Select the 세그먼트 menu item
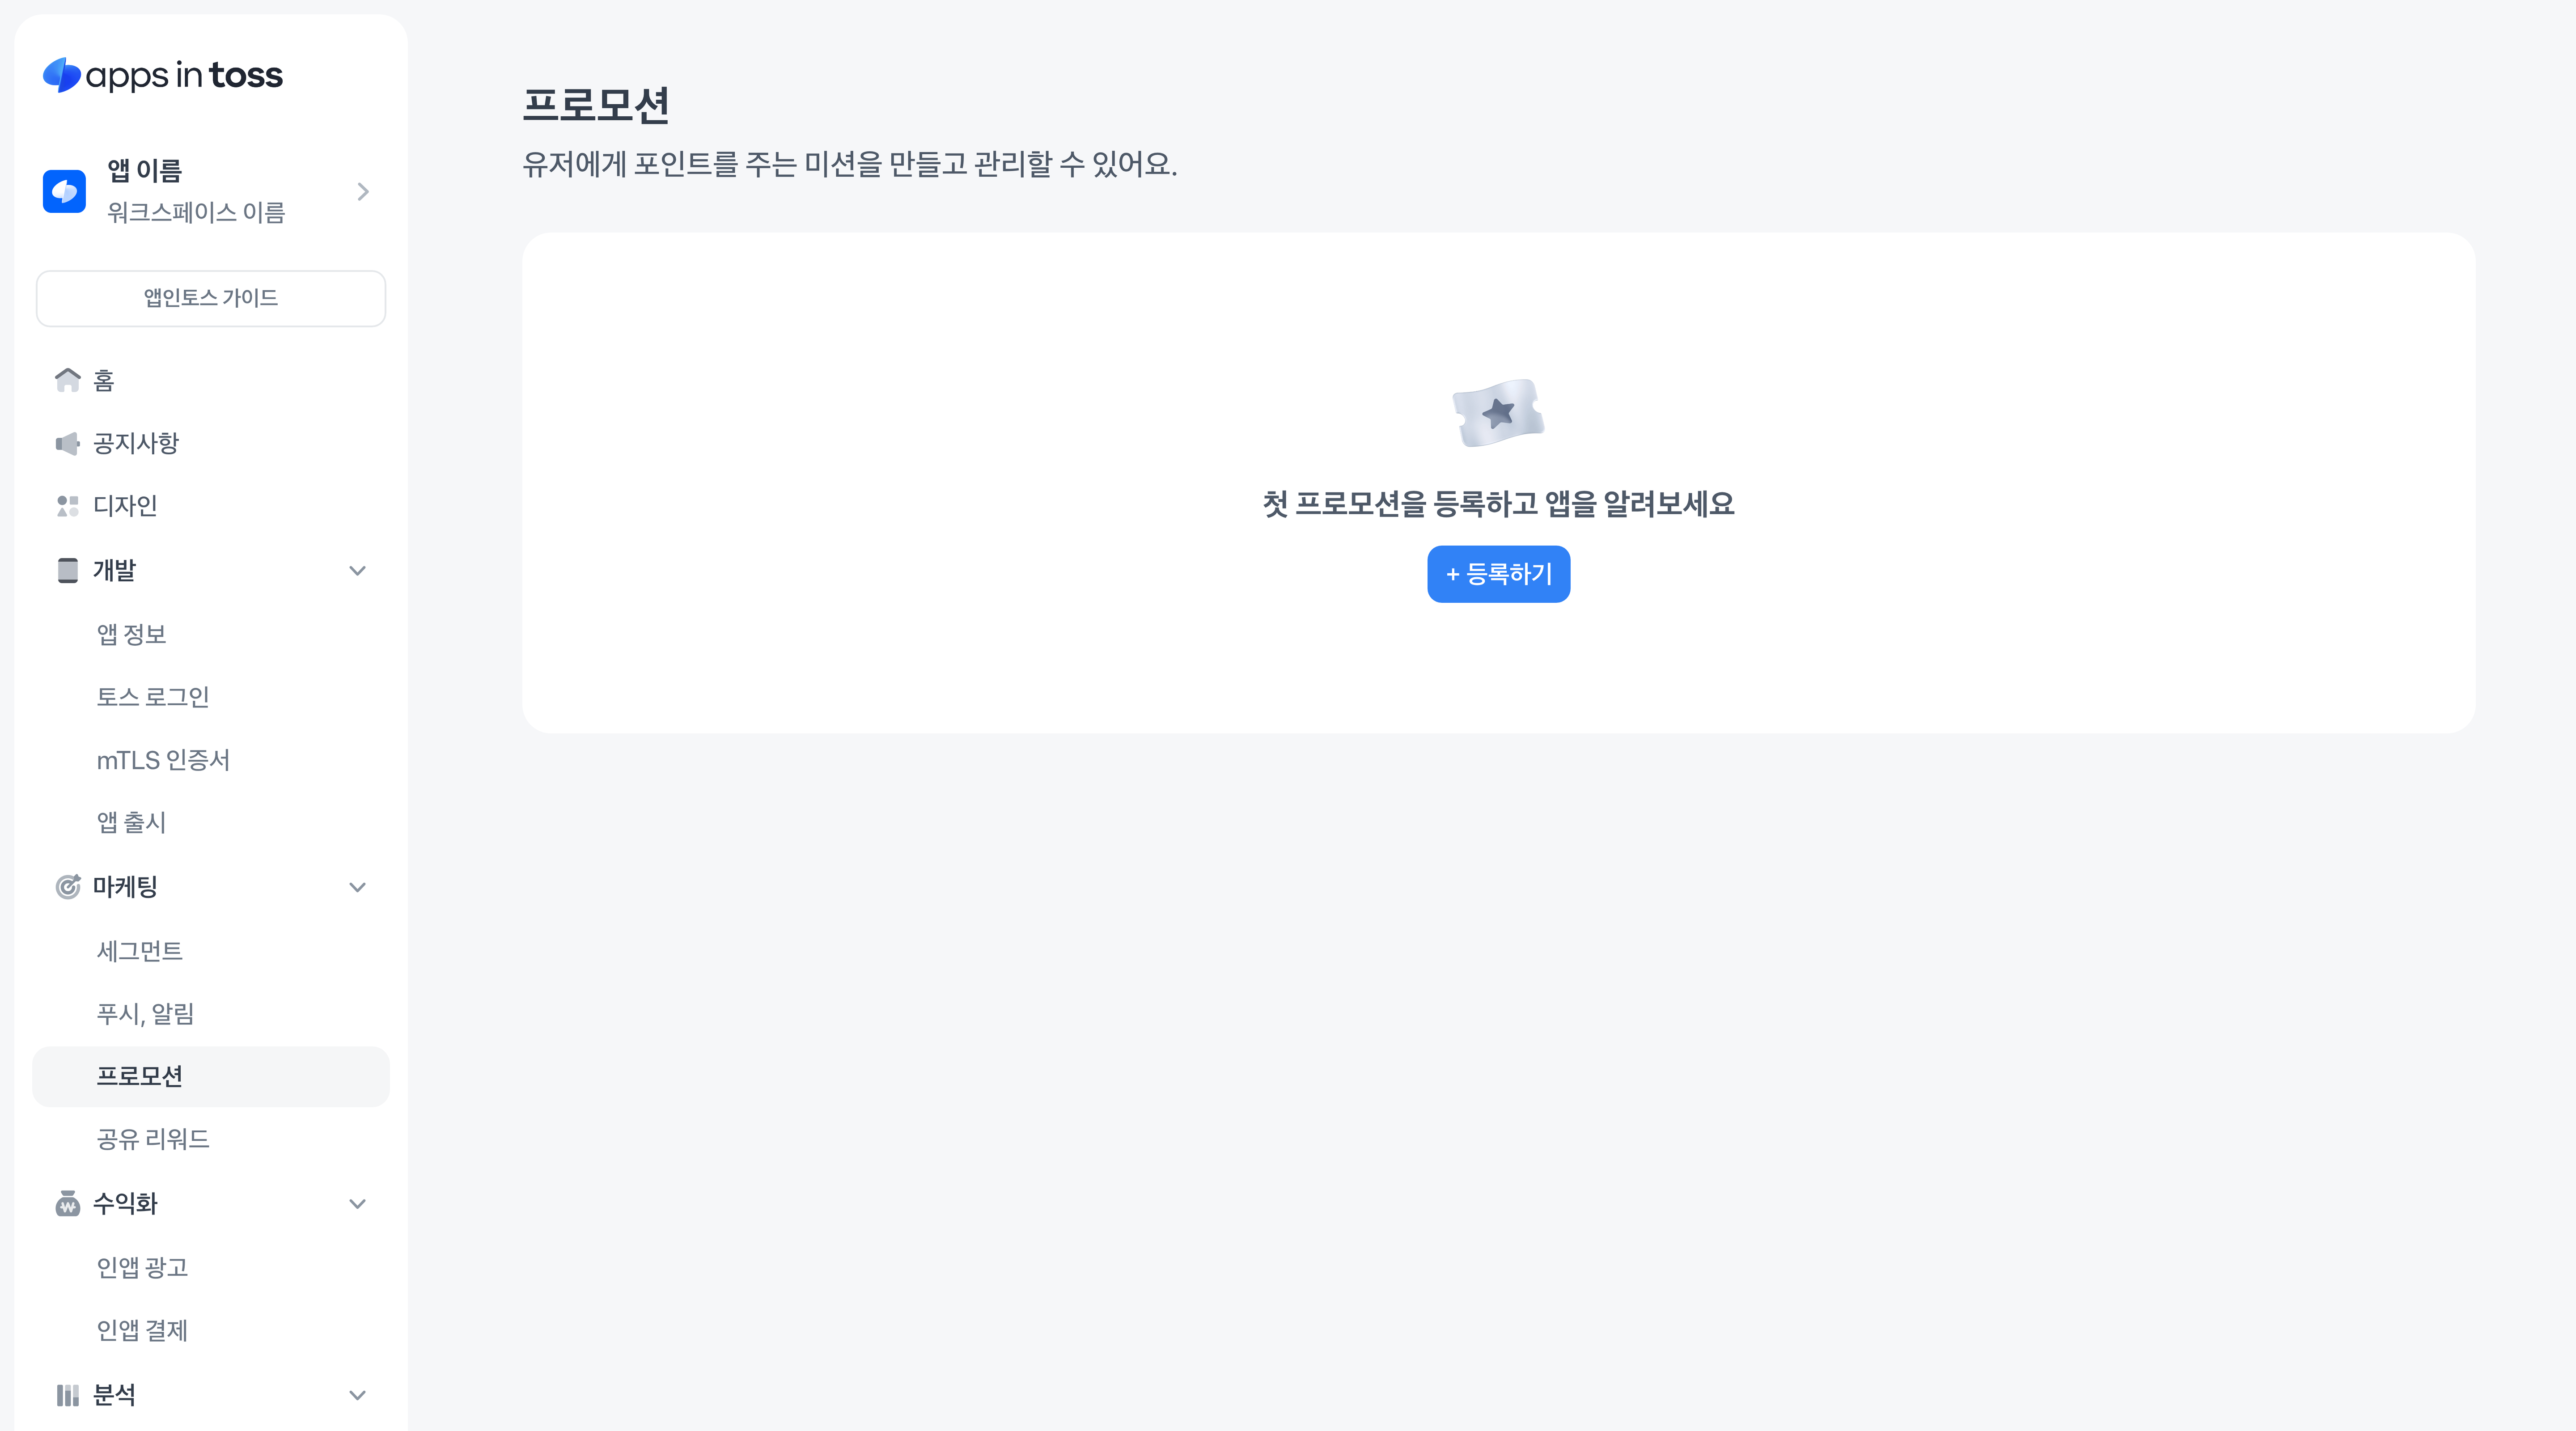2576x1431 pixels. click(x=140, y=951)
